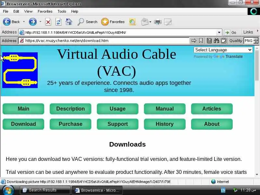Decrease Quality with stepper down arrow
Screen dimensions: 260x195
[x=256, y=42]
